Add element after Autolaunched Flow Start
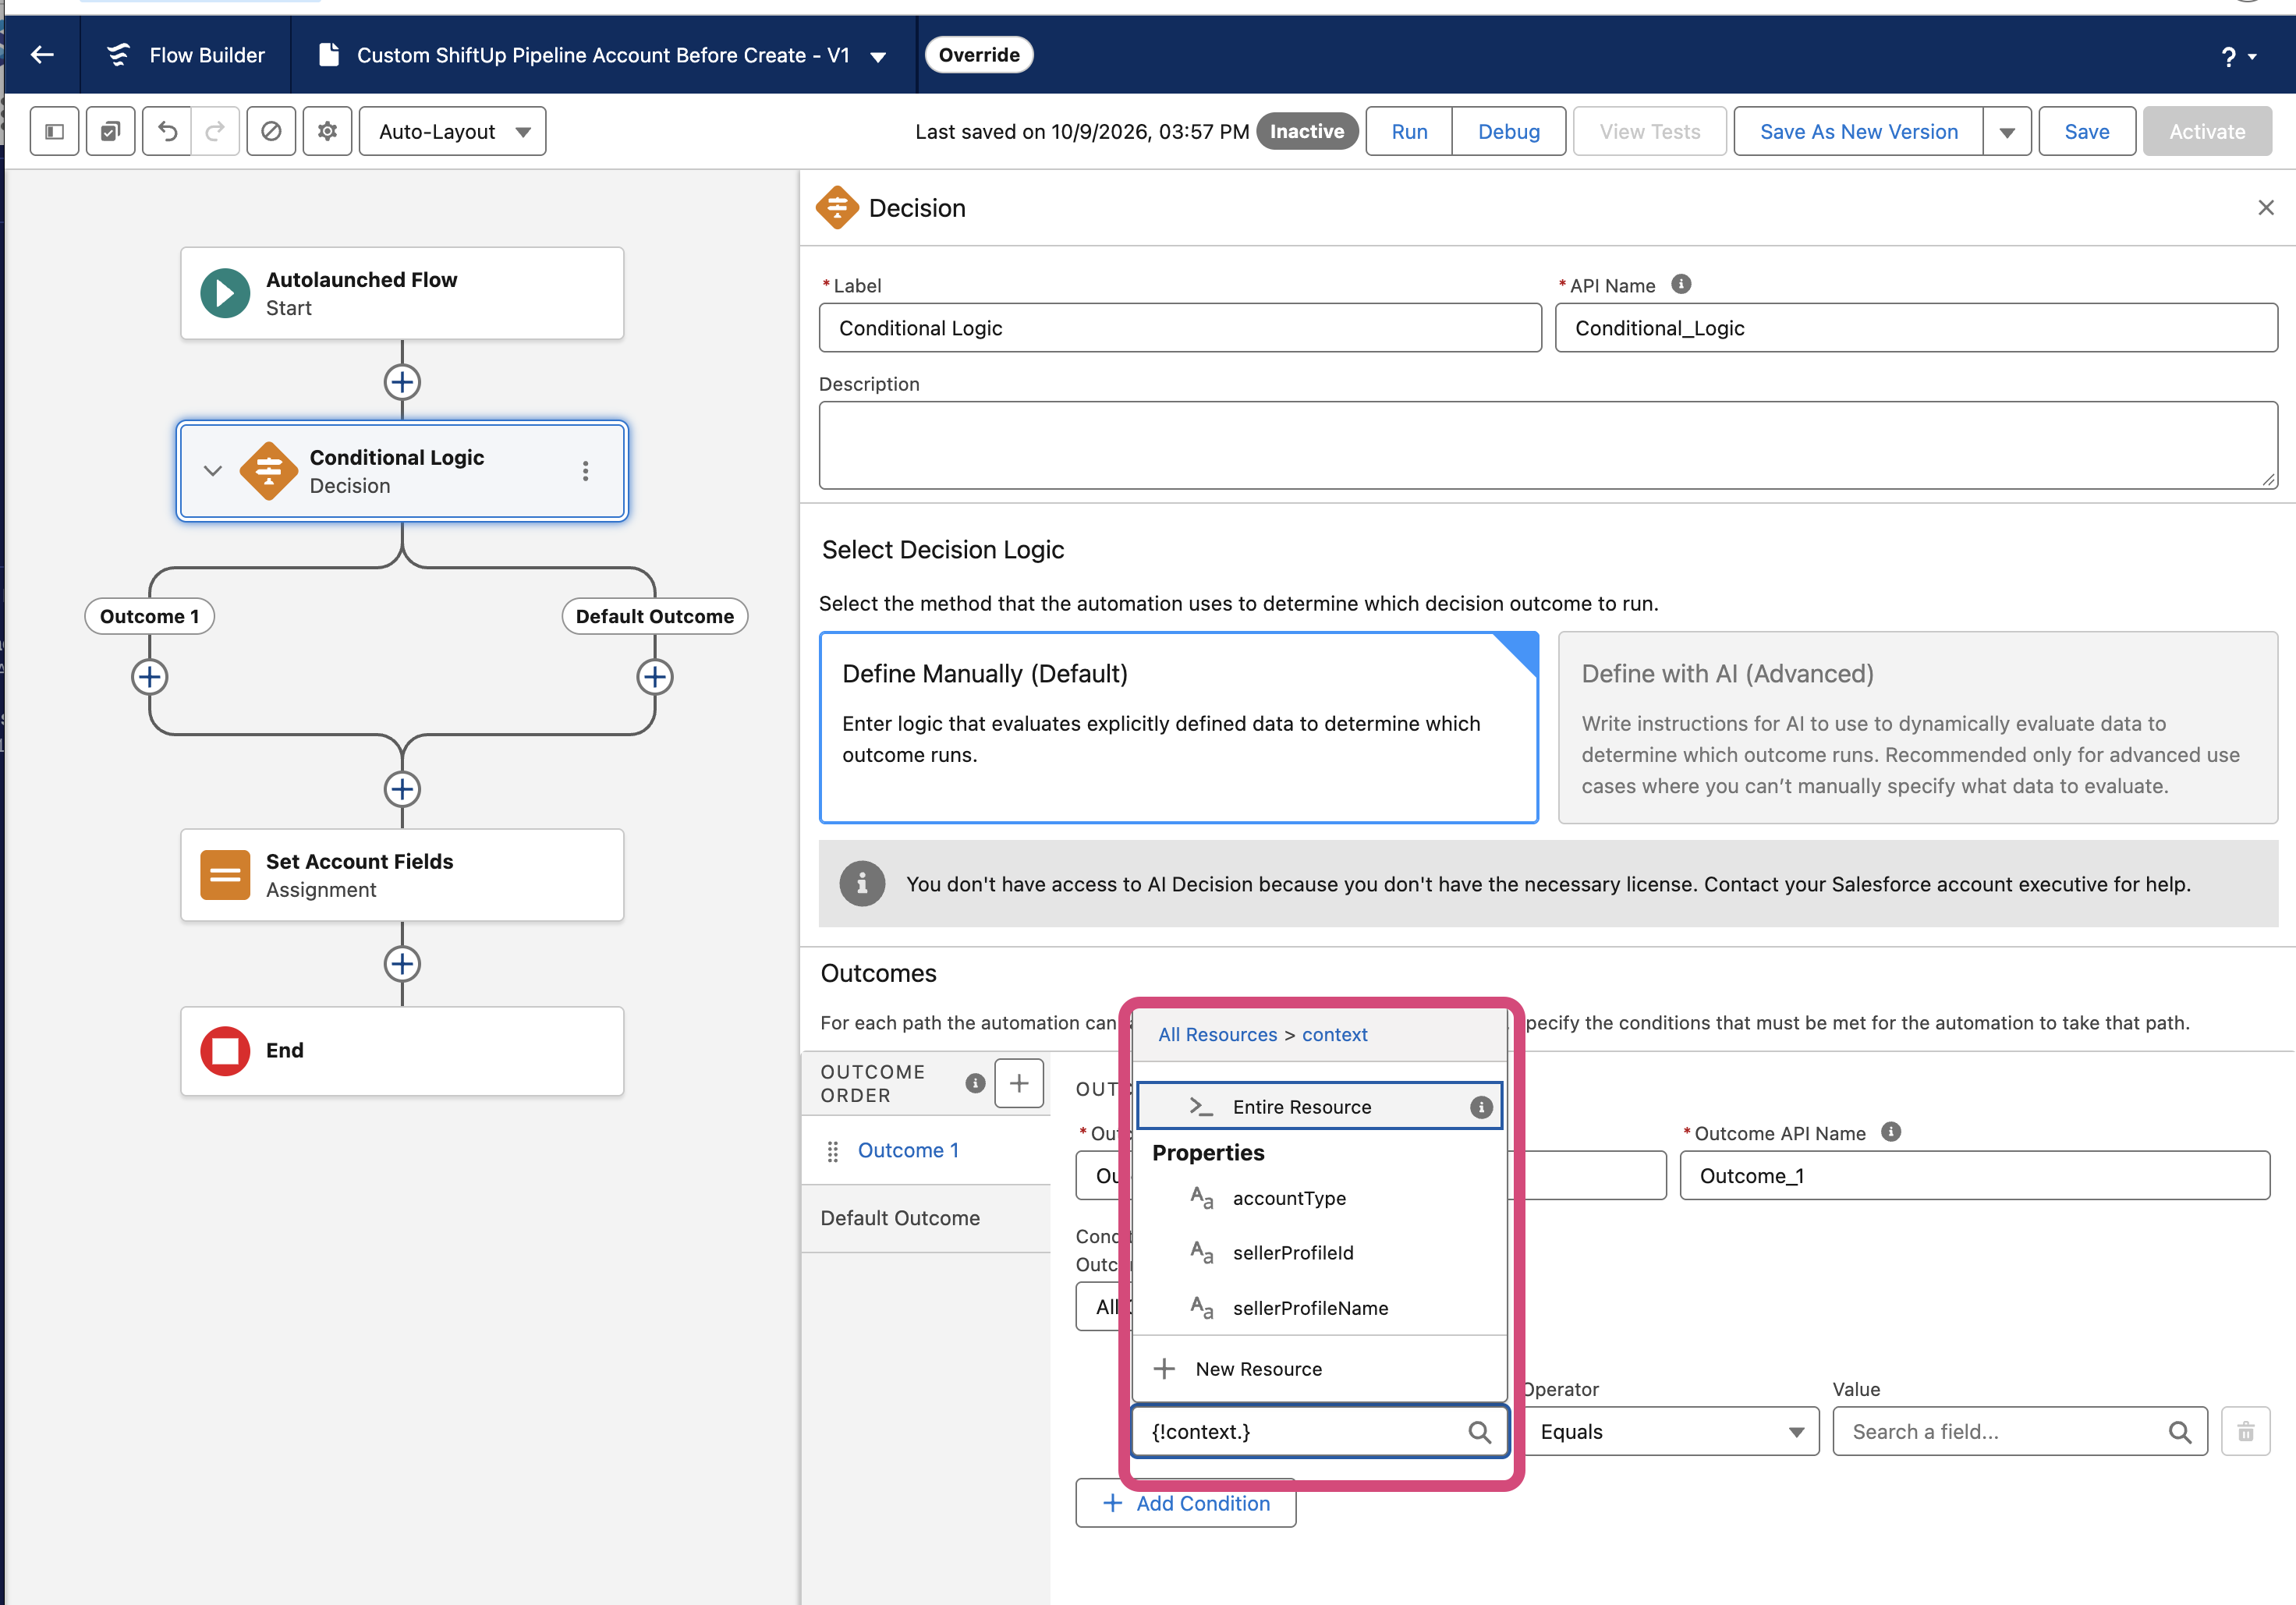The width and height of the screenshot is (2296, 1605). coord(402,382)
